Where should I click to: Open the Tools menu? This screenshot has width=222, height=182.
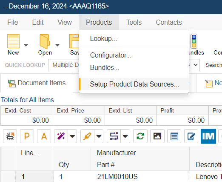pos(134,22)
